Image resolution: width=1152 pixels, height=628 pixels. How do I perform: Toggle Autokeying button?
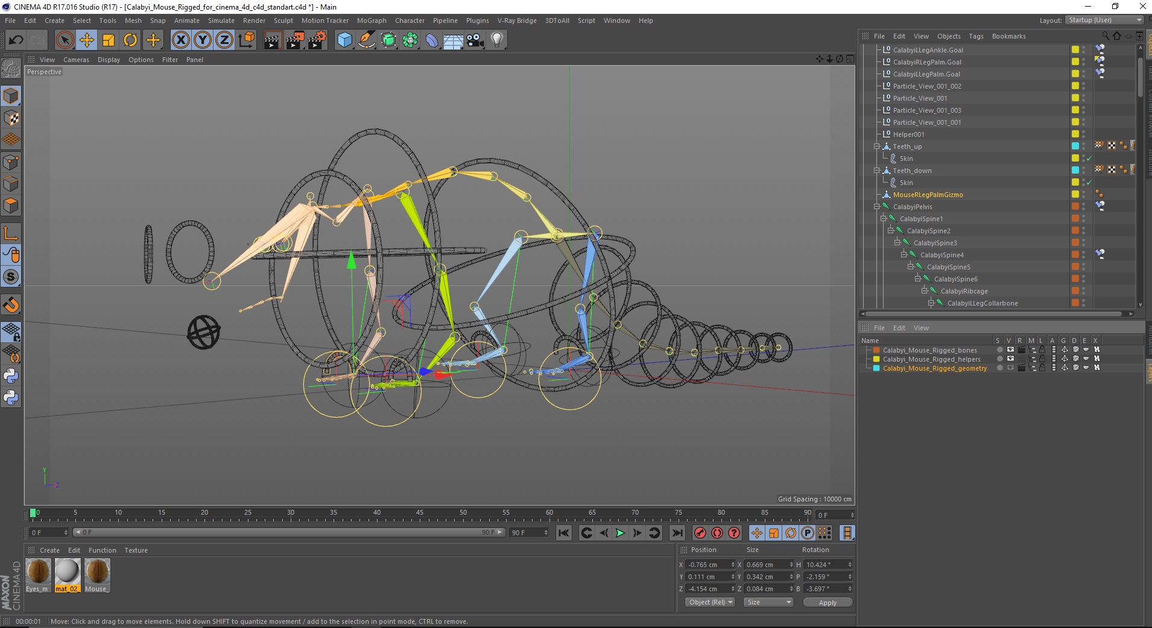[x=717, y=533]
